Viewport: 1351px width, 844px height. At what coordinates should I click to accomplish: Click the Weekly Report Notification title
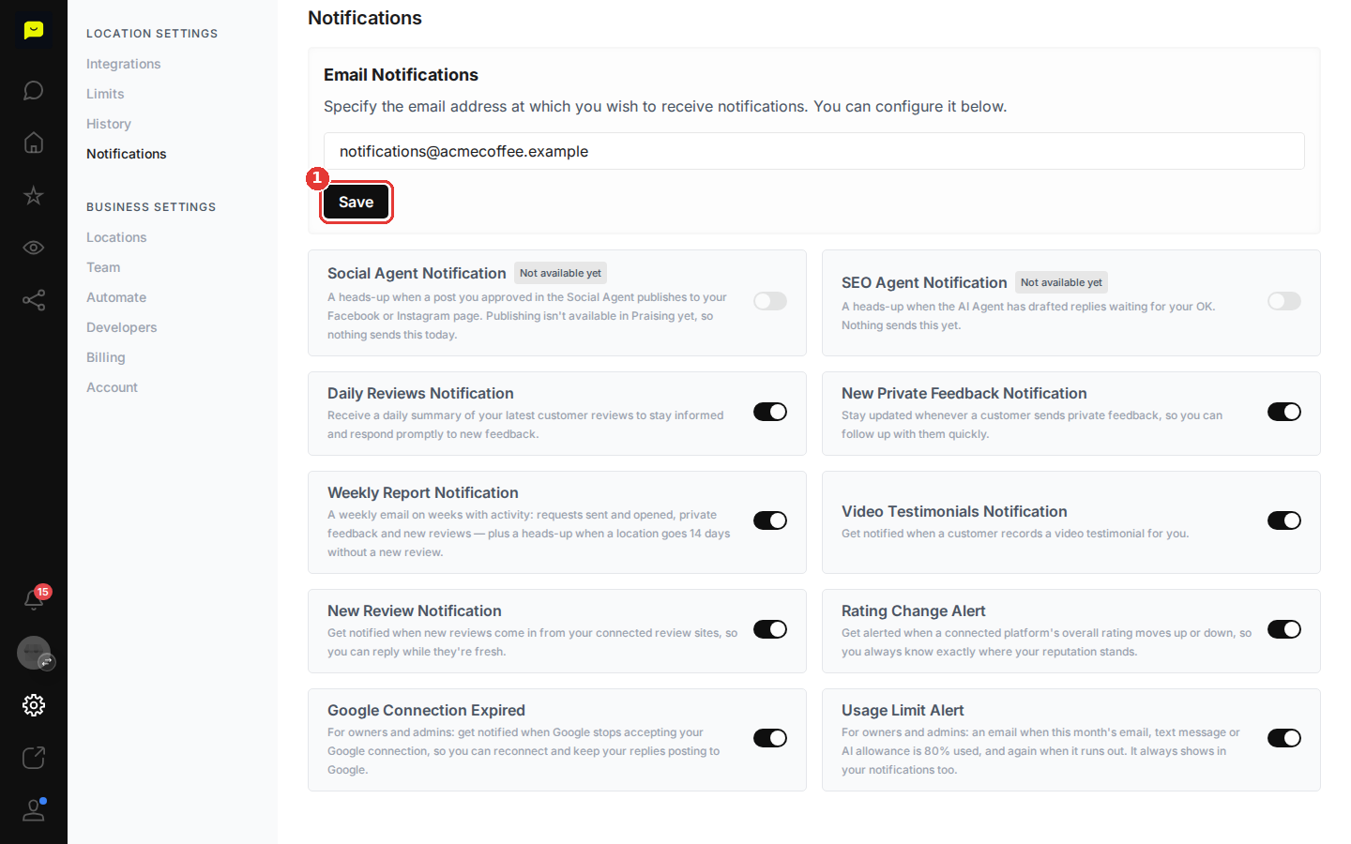click(423, 492)
